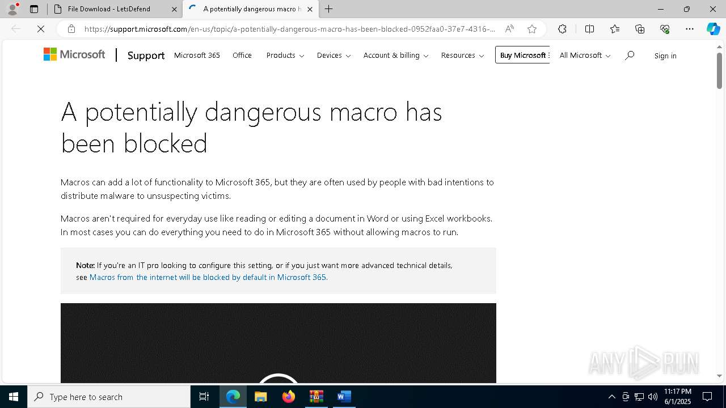Screen dimensions: 726x408
Task: Open the Edge profile icon
Action: 12,9
